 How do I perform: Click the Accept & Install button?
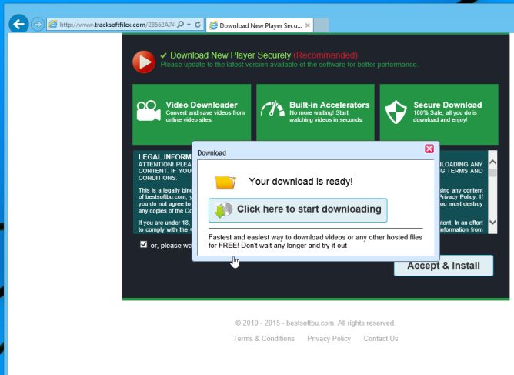tap(443, 266)
